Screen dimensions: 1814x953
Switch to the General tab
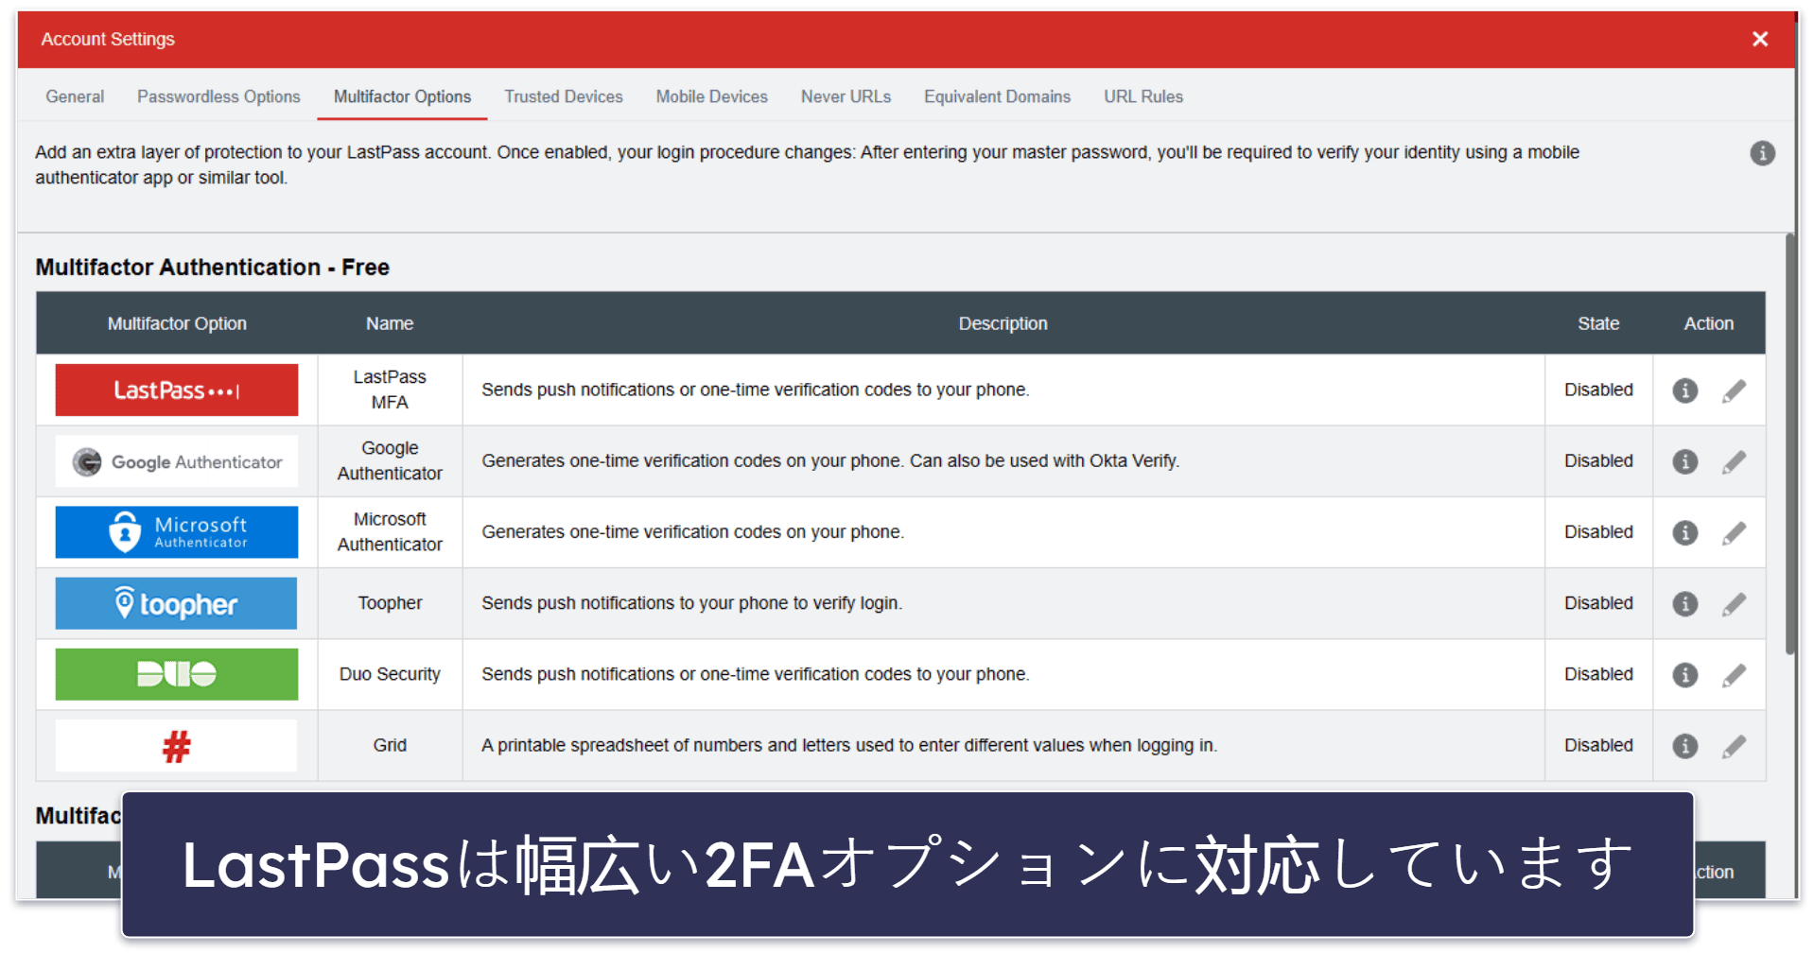click(75, 96)
